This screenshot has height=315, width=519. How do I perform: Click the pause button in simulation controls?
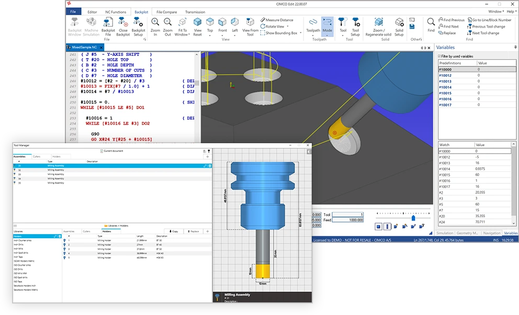(x=387, y=227)
